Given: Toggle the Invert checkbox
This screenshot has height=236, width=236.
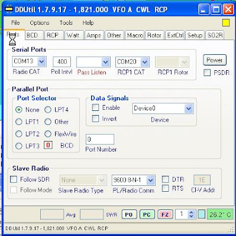Looking at the screenshot, I should click(x=96, y=119).
